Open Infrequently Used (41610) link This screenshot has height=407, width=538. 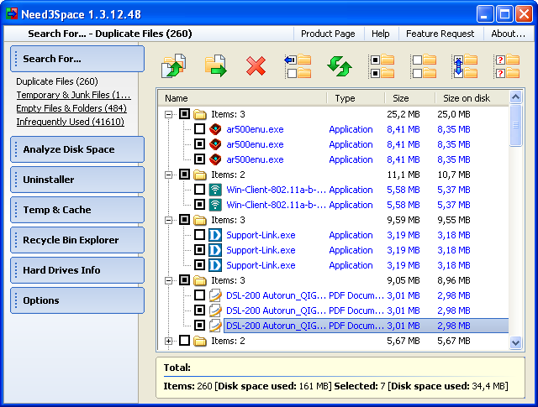point(71,122)
